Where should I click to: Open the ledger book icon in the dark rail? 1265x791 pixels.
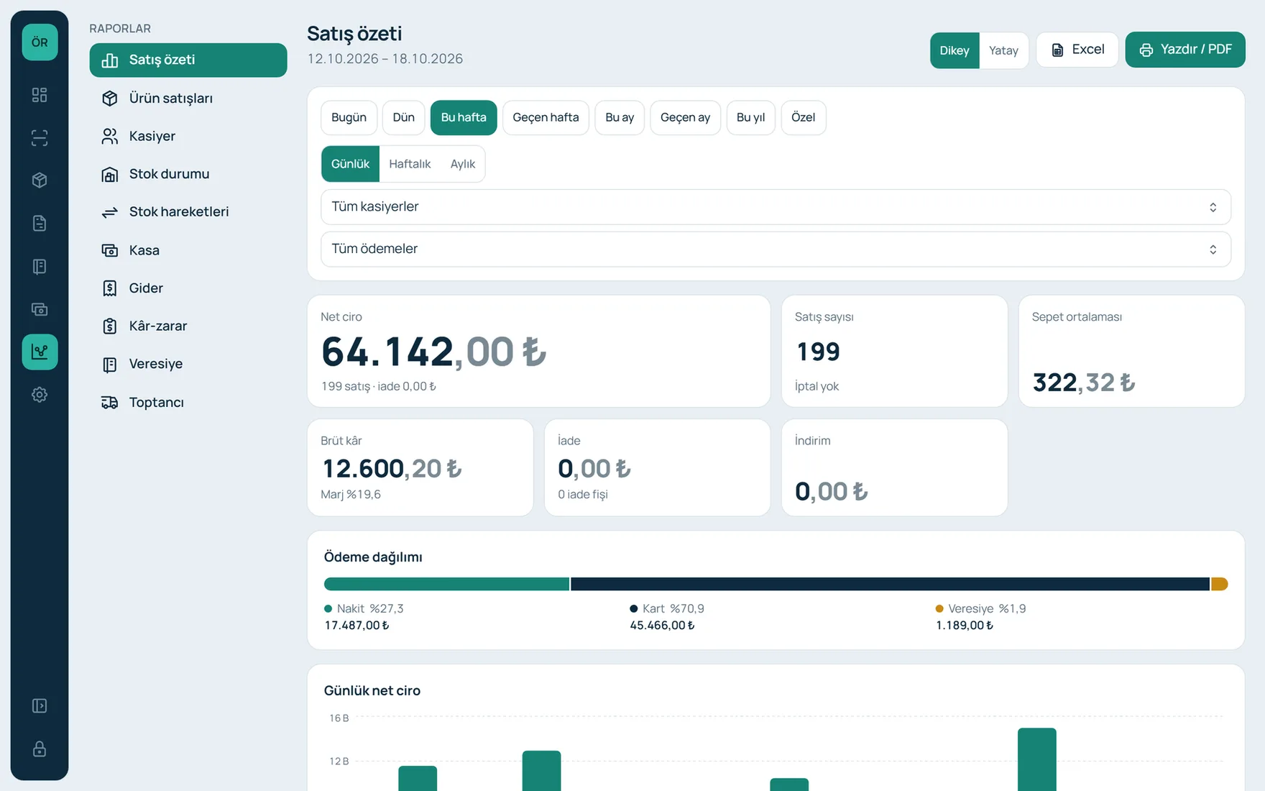(x=40, y=267)
